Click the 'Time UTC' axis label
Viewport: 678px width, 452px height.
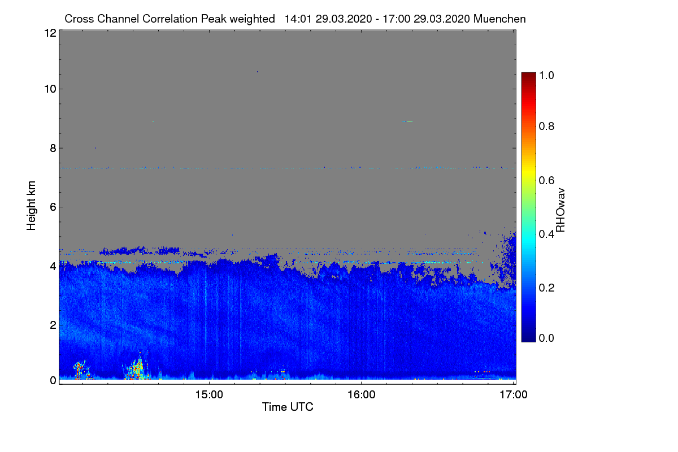tap(288, 407)
